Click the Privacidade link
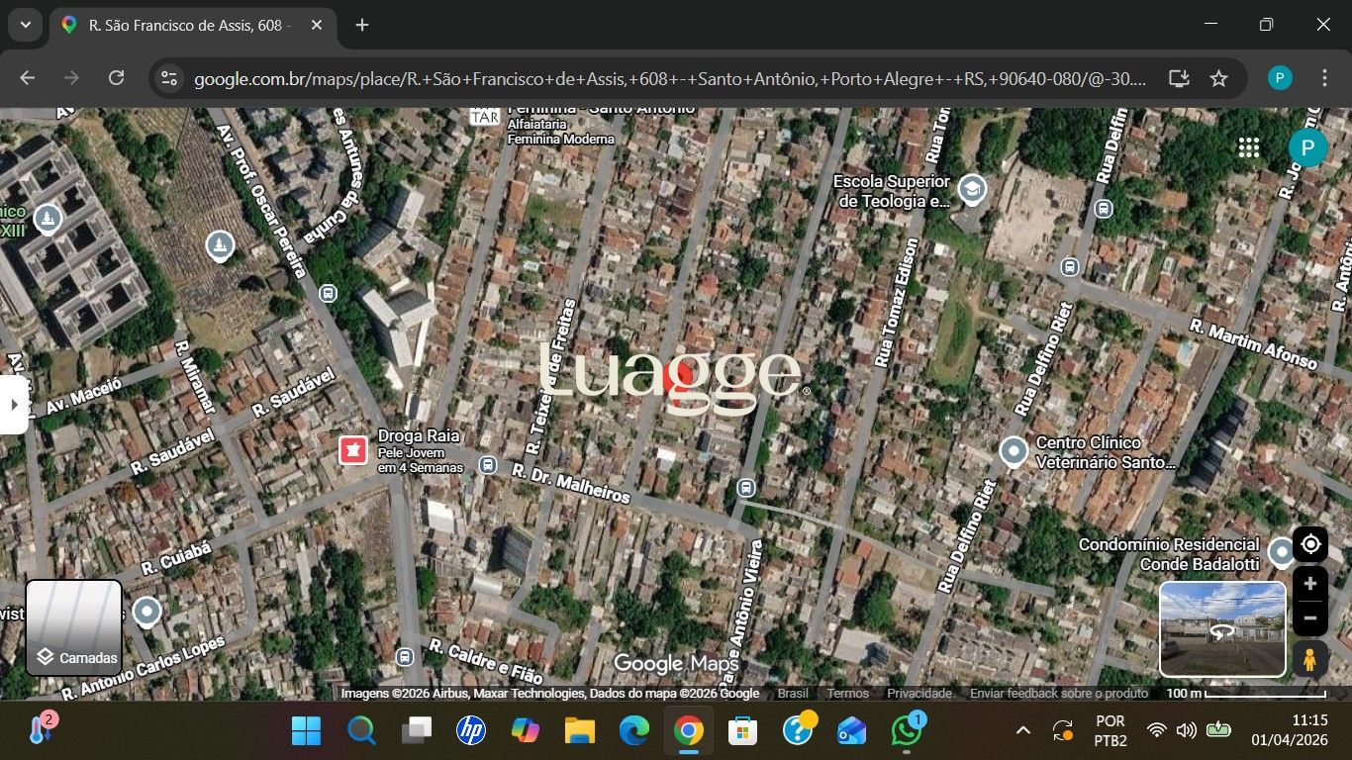The image size is (1352, 760). tap(918, 694)
